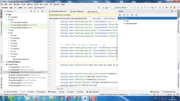Viewport: 180px width, 101px height.
Task: Click the Make Project hammer icon
Action: click(99, 8)
